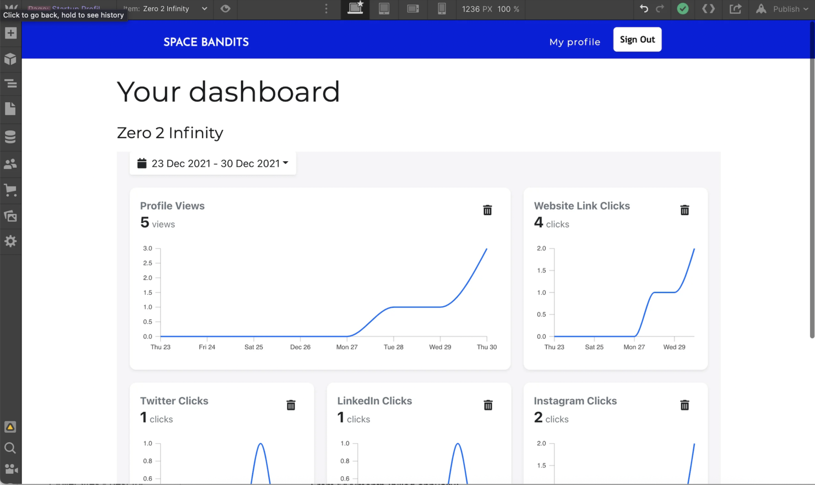Open the Audit warning panel
Screen dimensions: 815x485
point(10,427)
